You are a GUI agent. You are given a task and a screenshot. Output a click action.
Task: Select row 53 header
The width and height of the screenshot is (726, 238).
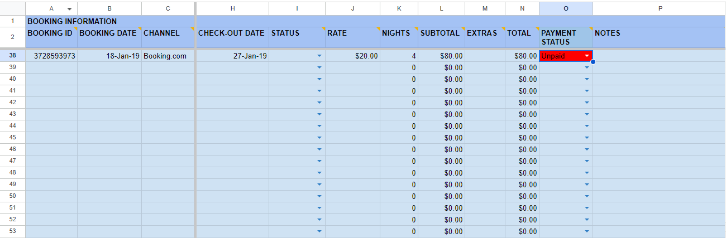click(x=12, y=231)
